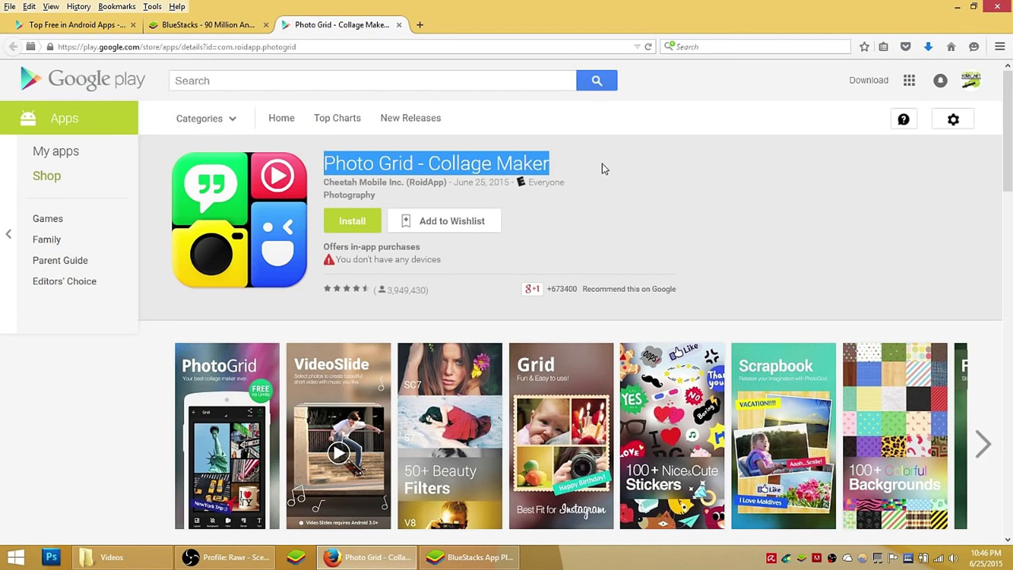Open the File menu
This screenshot has height=570, width=1013.
point(9,6)
